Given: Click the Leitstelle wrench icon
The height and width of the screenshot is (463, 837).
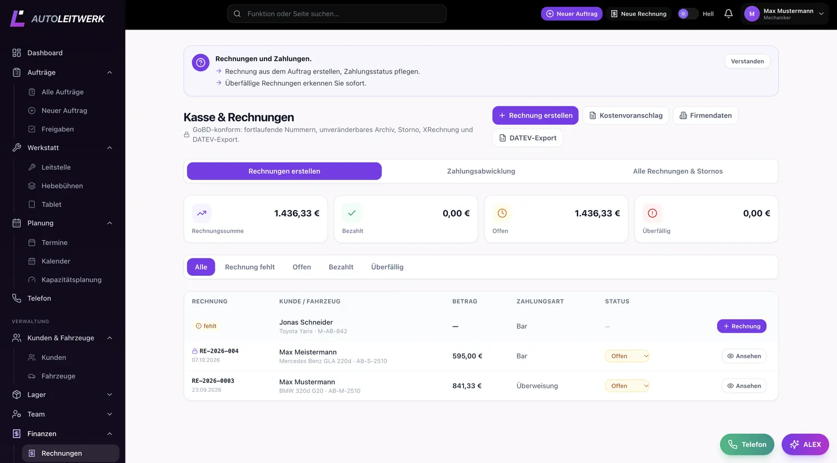Looking at the screenshot, I should (x=32, y=167).
